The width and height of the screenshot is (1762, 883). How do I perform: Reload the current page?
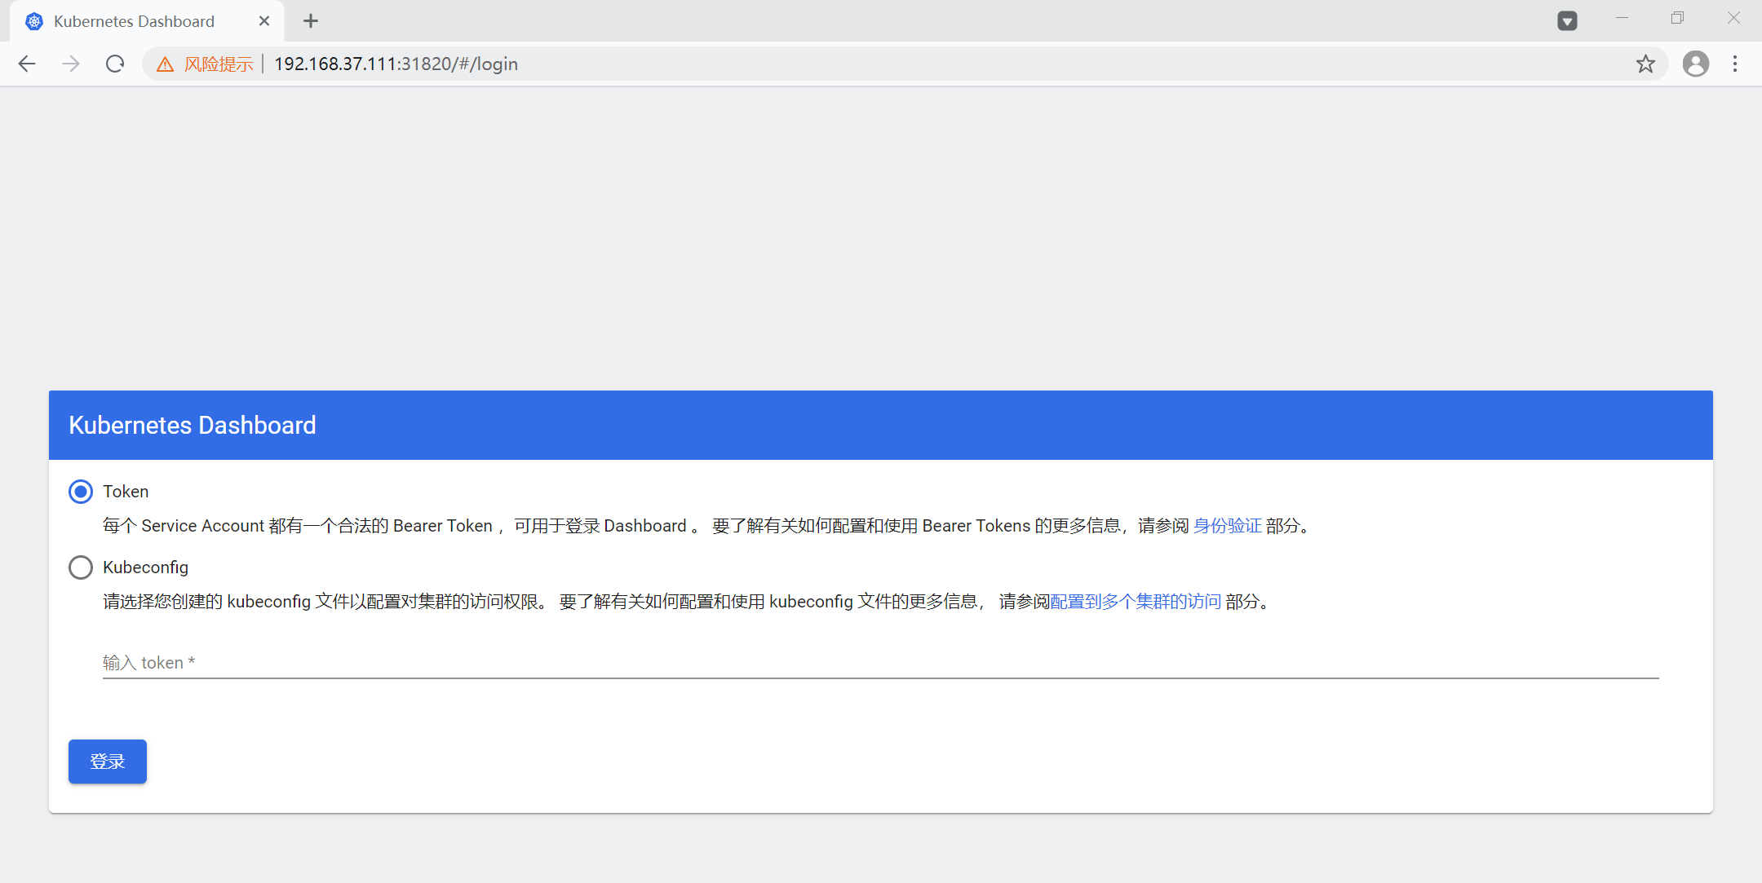115,64
